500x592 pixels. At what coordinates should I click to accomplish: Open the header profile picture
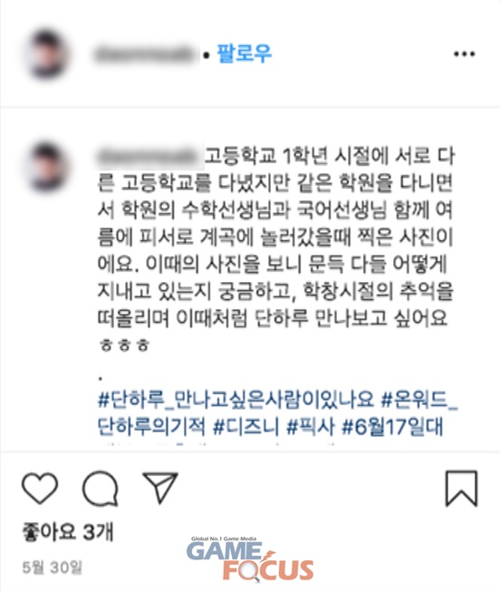pyautogui.click(x=47, y=54)
